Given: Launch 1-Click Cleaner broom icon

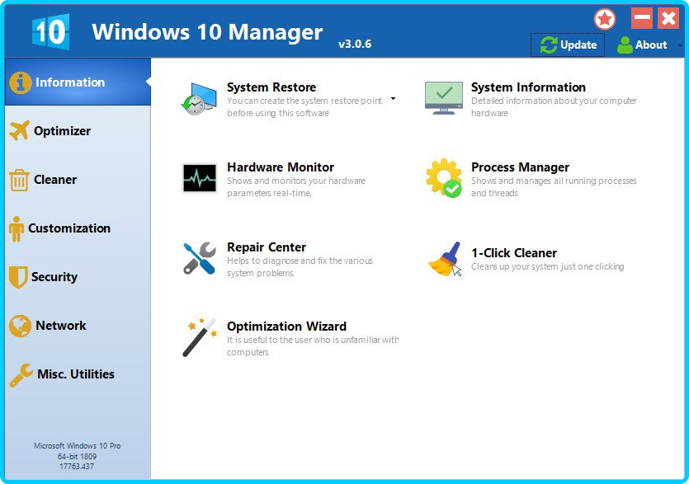Looking at the screenshot, I should [x=444, y=259].
